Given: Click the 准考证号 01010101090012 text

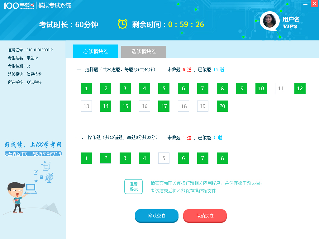Looking at the screenshot, I should (30, 50).
